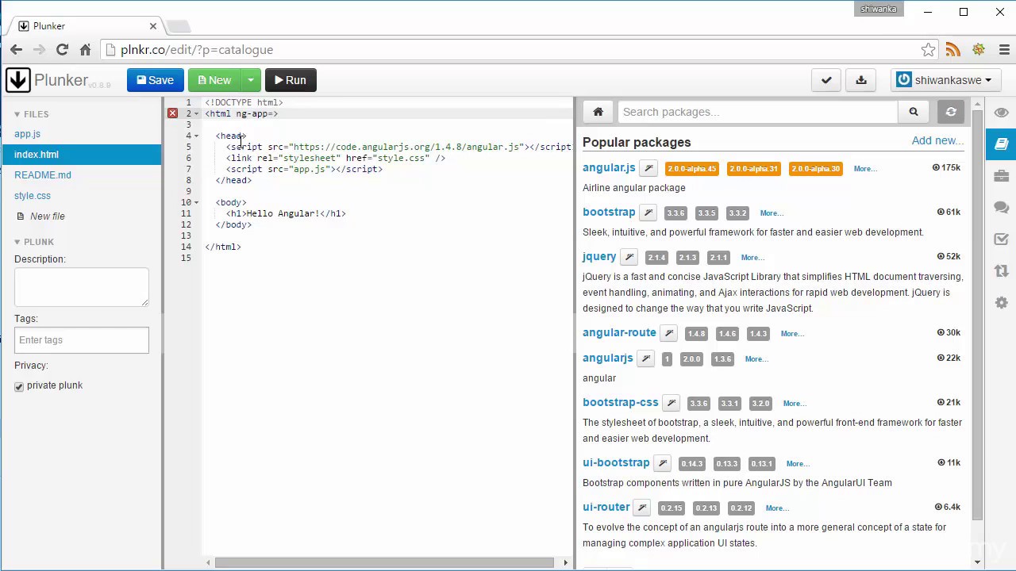1016x571 pixels.
Task: Open editor settings gear icon
Action: (x=1002, y=302)
